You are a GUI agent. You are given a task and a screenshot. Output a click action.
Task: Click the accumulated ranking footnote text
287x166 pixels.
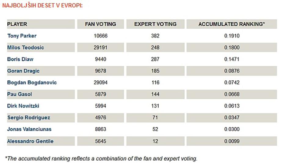click(x=101, y=158)
